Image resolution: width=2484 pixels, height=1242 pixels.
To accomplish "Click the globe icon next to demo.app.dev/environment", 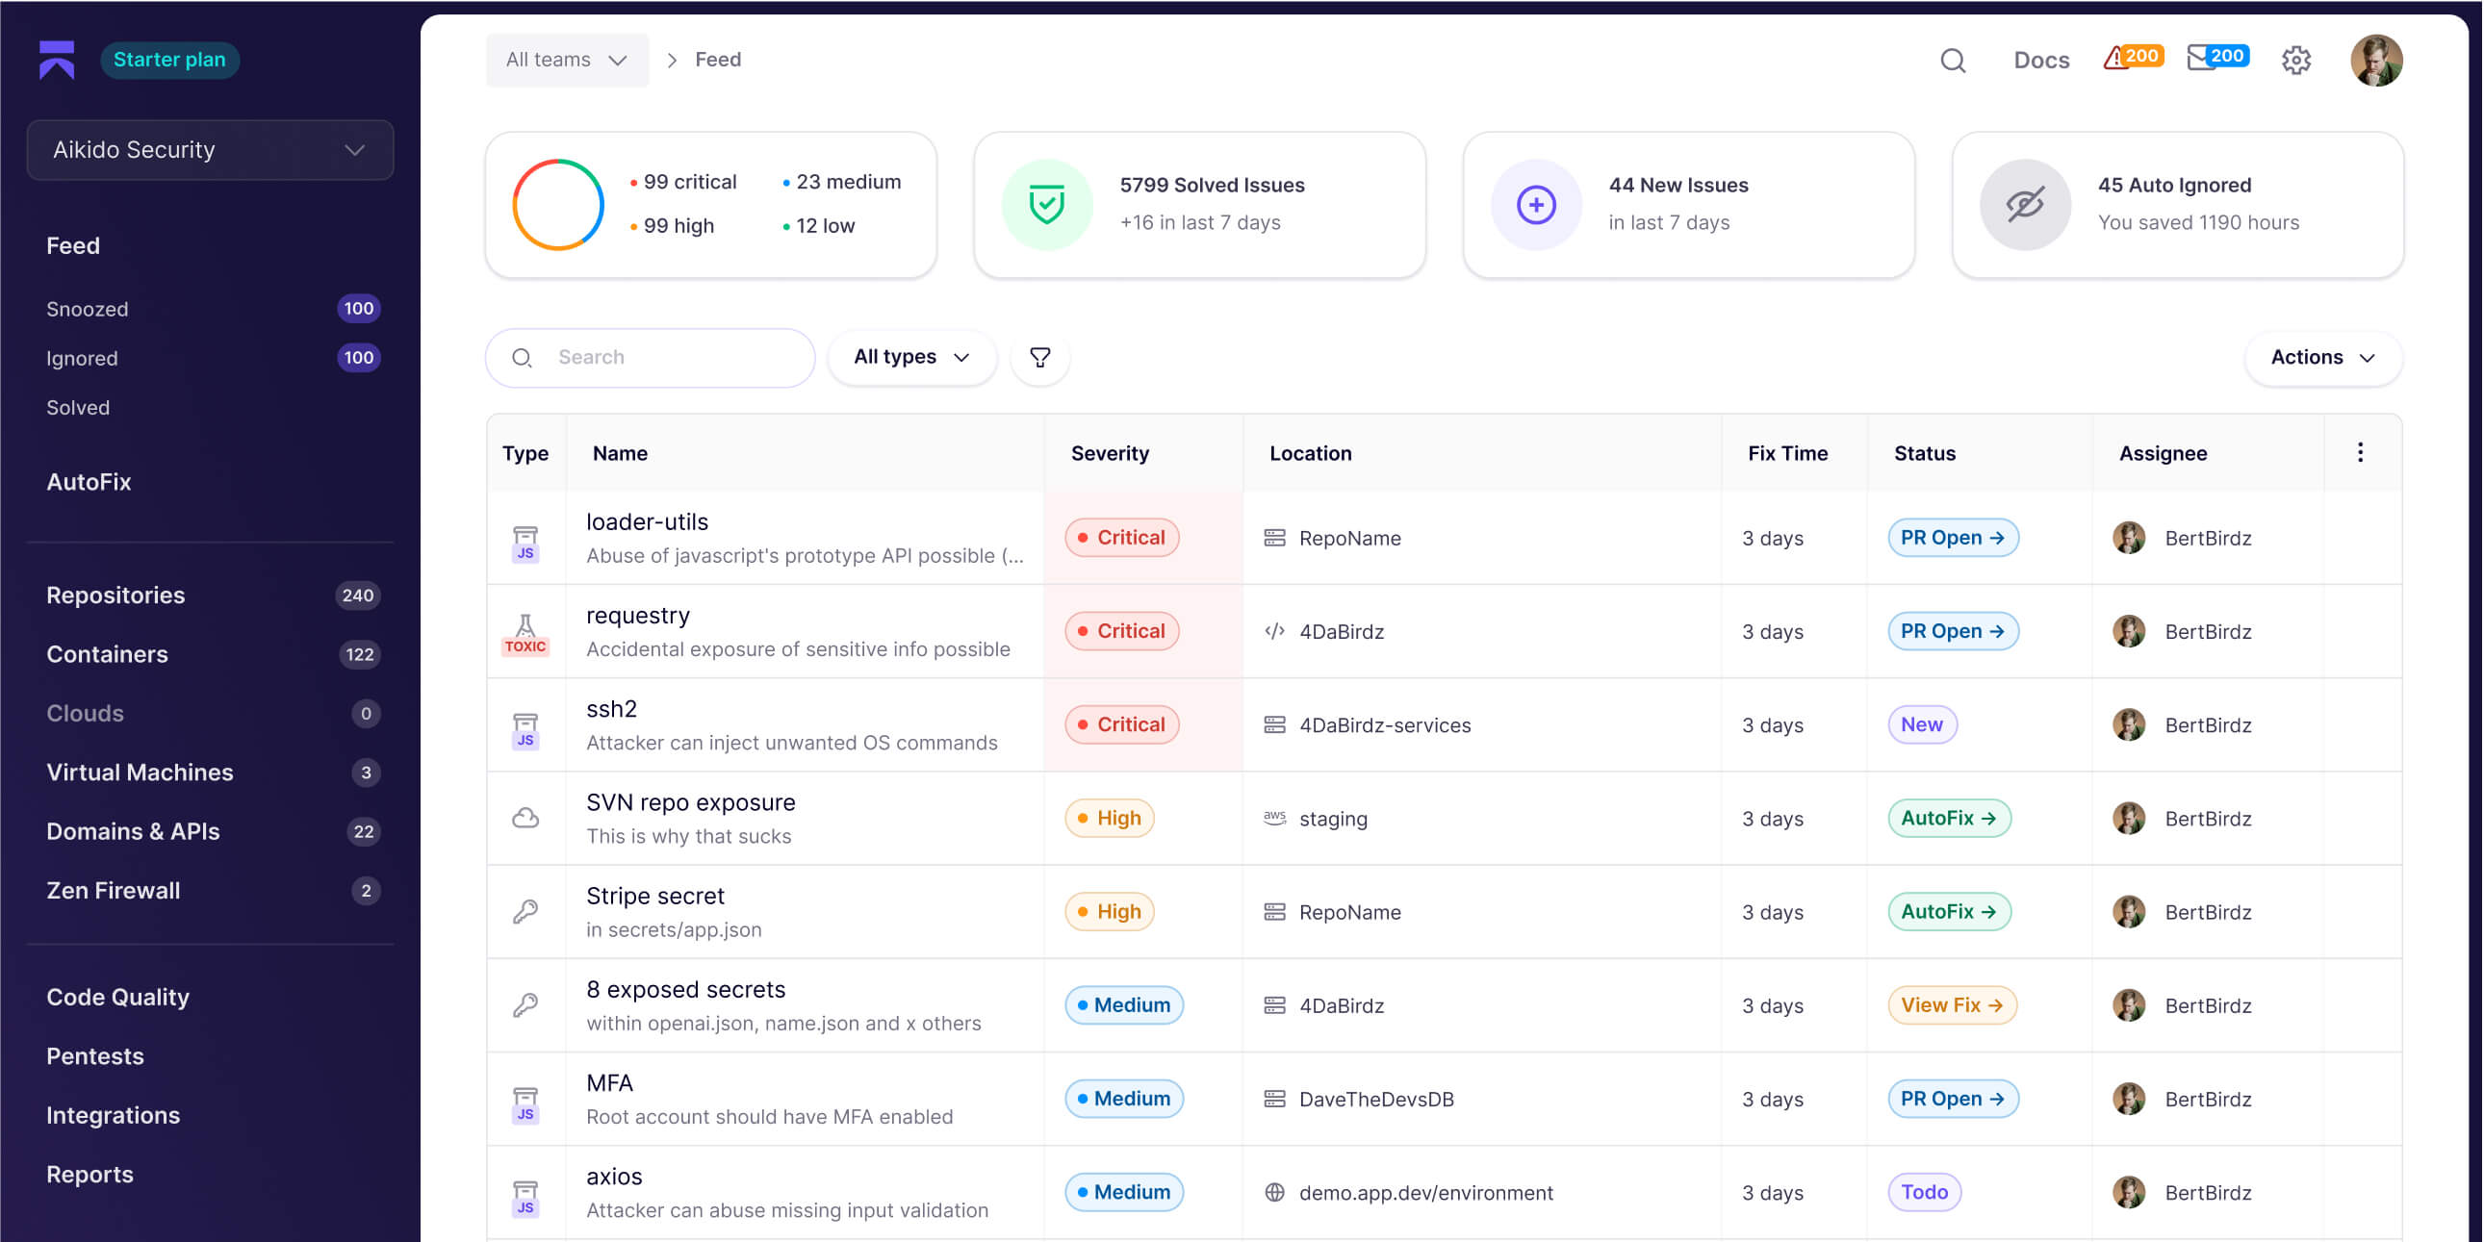I will [1275, 1193].
